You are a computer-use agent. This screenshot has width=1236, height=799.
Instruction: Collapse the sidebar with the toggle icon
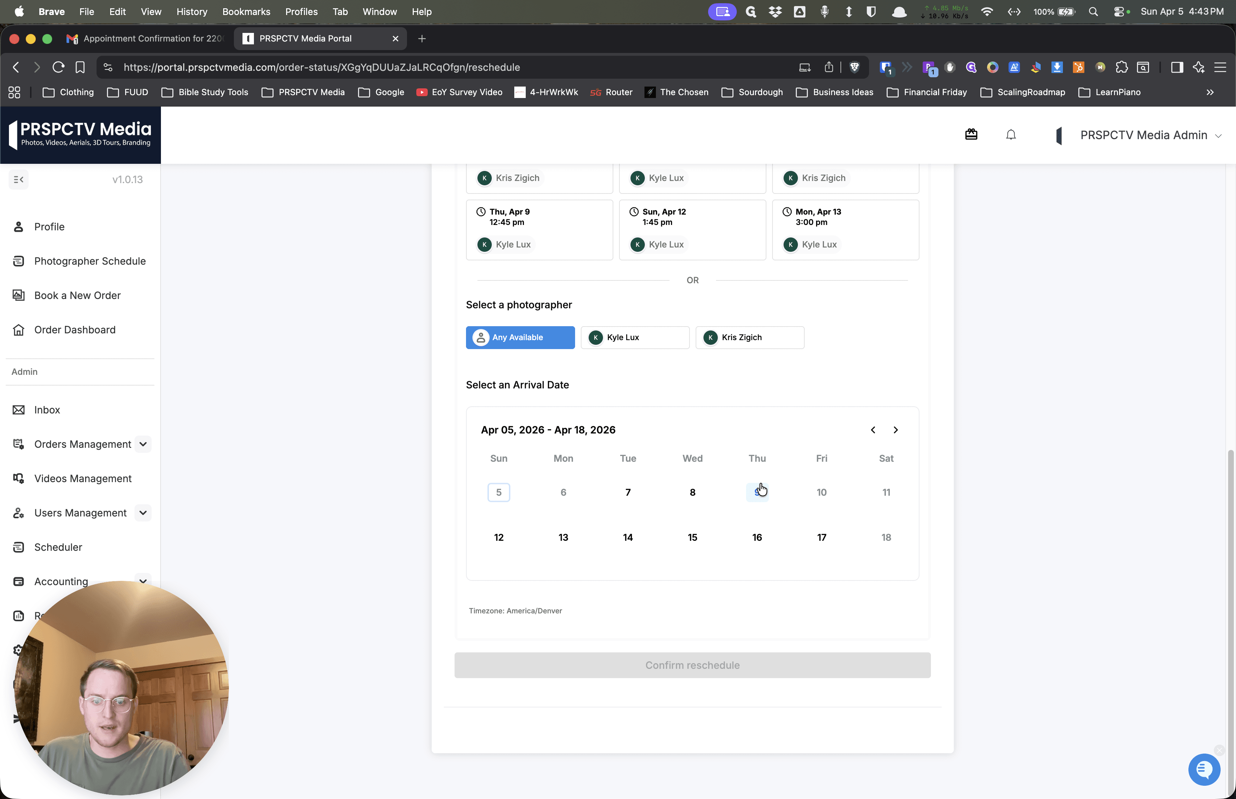[x=19, y=180]
